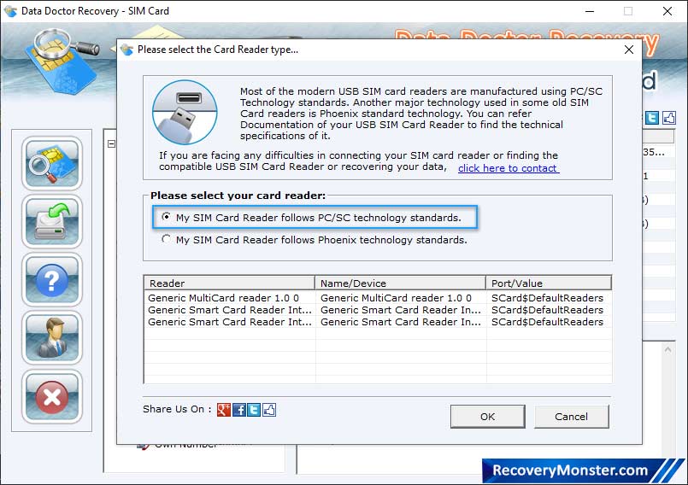
Task: Click the Search SIM card sidebar icon
Action: (52, 163)
